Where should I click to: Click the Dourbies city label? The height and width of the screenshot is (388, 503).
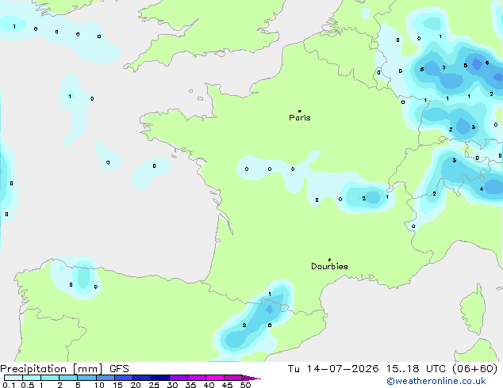click(329, 266)
